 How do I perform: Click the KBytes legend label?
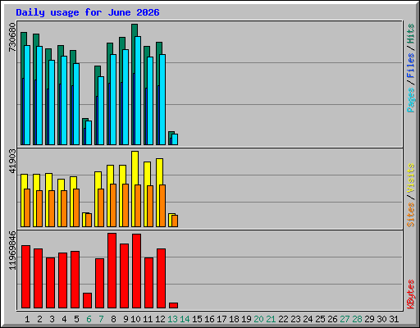(410, 294)
